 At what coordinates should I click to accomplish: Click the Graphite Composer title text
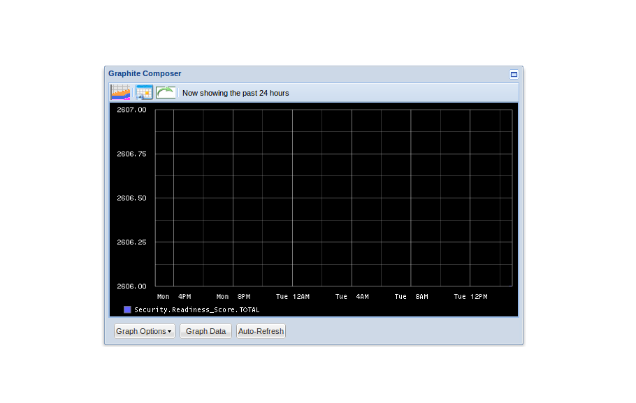click(x=145, y=73)
